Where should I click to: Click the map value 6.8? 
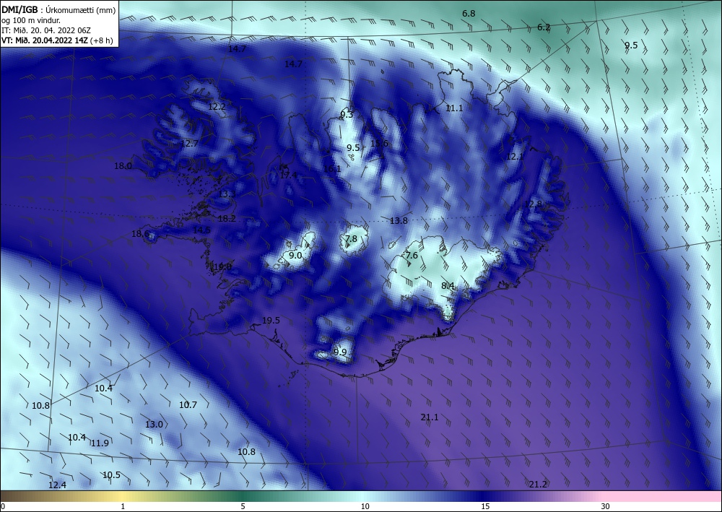pos(469,14)
